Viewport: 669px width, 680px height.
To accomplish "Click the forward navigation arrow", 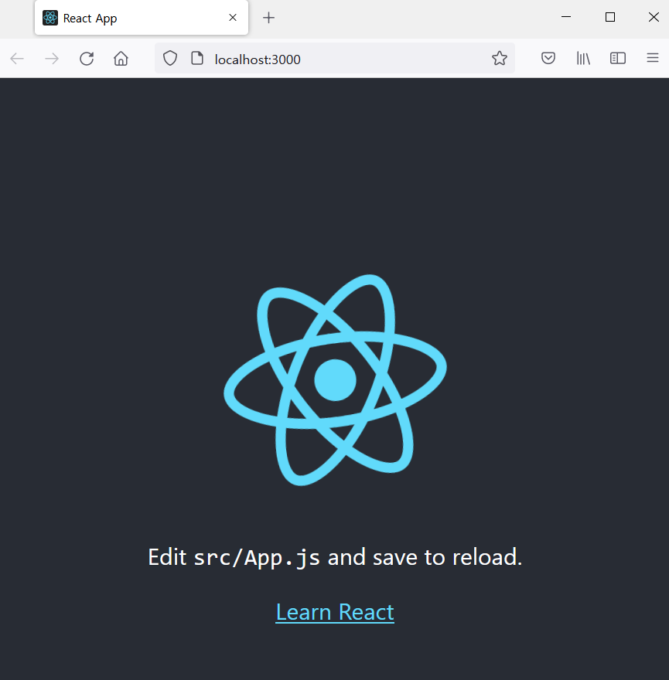I will coord(52,59).
